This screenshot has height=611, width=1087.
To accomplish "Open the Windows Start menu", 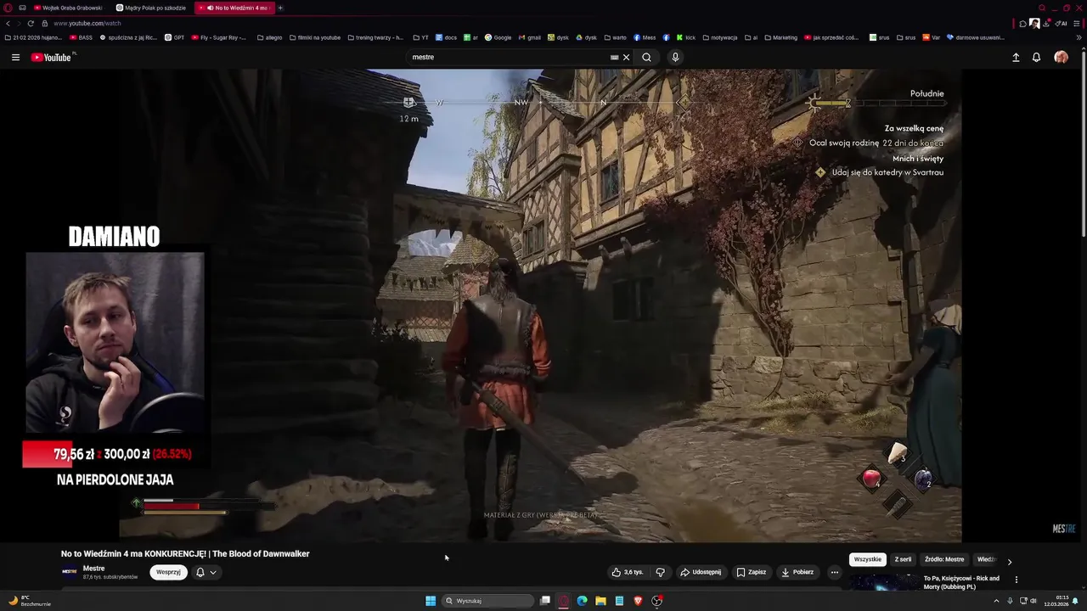I will tap(431, 601).
